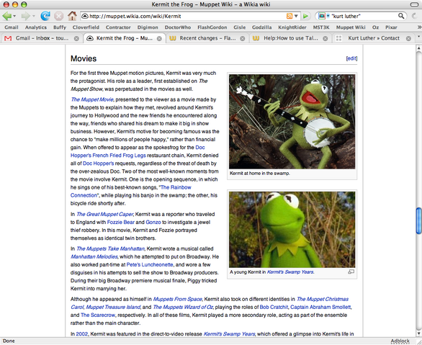
Task: Open the Contractor bookmark
Action: 118,27
